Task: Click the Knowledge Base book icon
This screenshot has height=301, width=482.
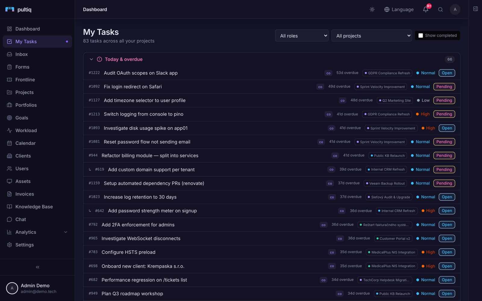Action: pos(9,207)
